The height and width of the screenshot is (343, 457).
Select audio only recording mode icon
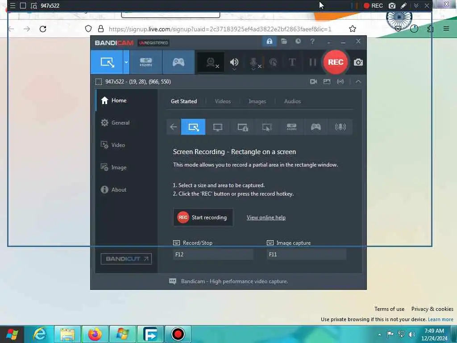340,127
